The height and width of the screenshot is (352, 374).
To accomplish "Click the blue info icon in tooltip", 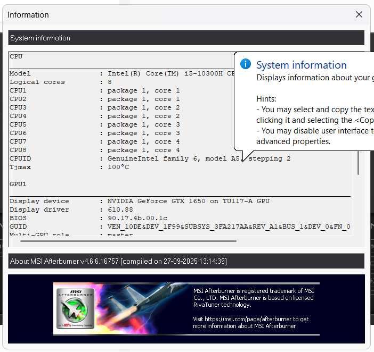I will pyautogui.click(x=246, y=64).
